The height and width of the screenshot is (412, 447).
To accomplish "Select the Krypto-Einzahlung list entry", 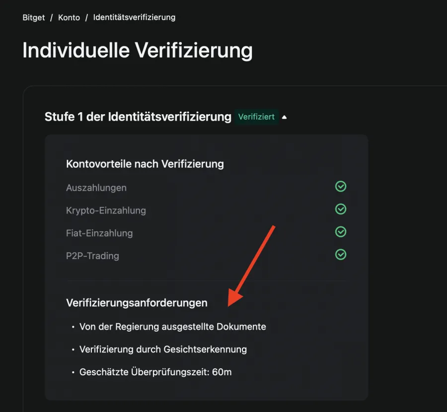I will (x=106, y=210).
